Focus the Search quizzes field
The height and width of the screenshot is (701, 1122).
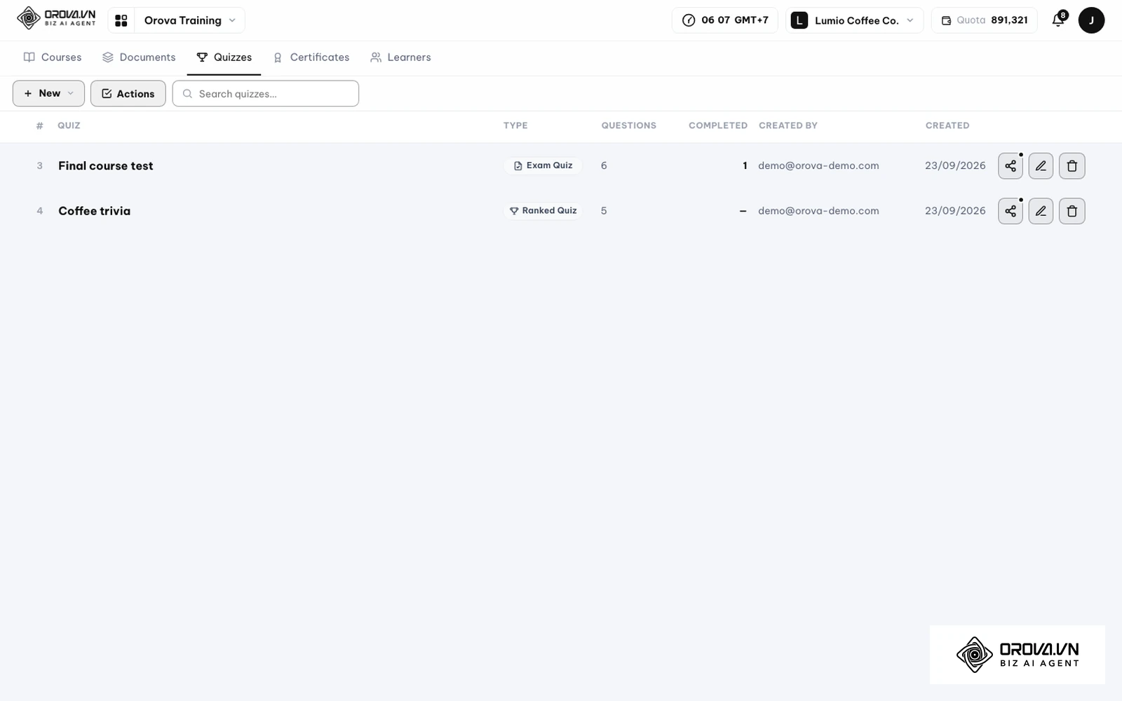coord(266,93)
